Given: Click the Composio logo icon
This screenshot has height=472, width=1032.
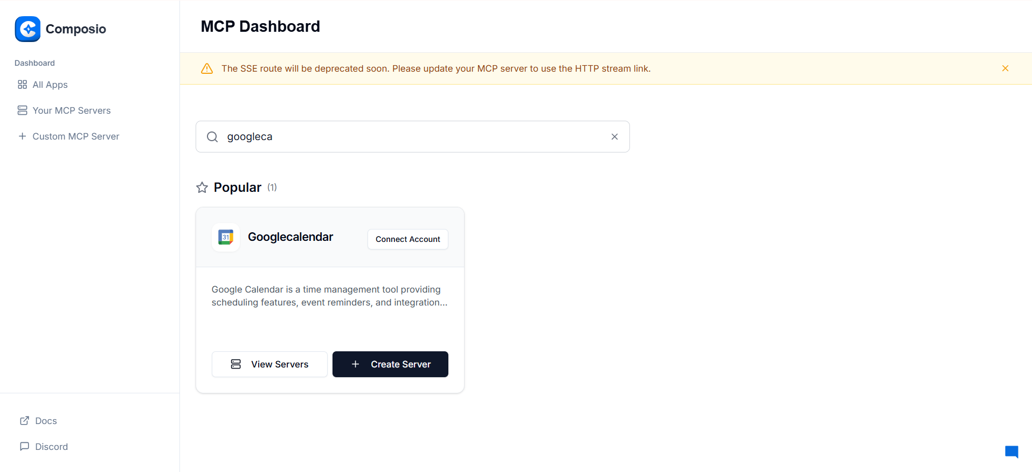Looking at the screenshot, I should [27, 29].
